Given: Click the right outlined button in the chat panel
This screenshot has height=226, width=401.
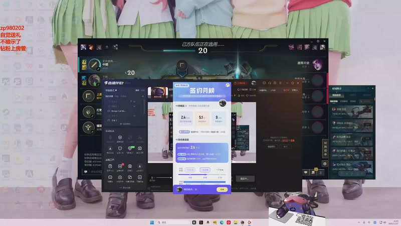Looking at the screenshot, I should (x=285, y=147).
